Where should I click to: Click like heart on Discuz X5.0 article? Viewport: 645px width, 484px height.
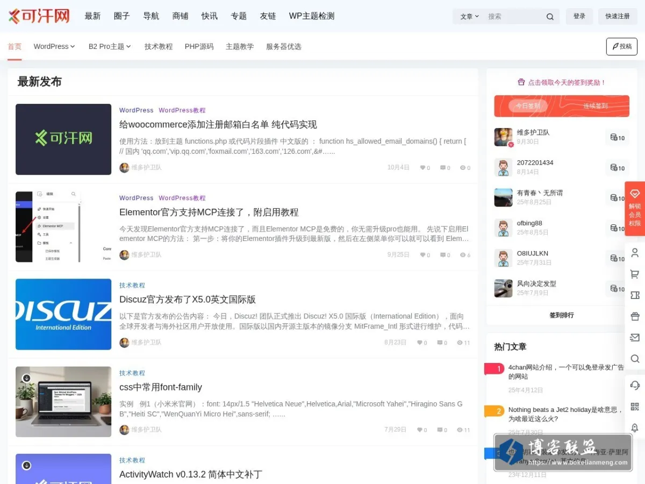point(419,343)
